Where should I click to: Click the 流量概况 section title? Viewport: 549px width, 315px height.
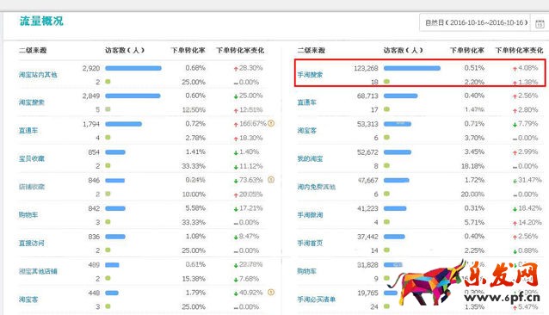(x=41, y=21)
